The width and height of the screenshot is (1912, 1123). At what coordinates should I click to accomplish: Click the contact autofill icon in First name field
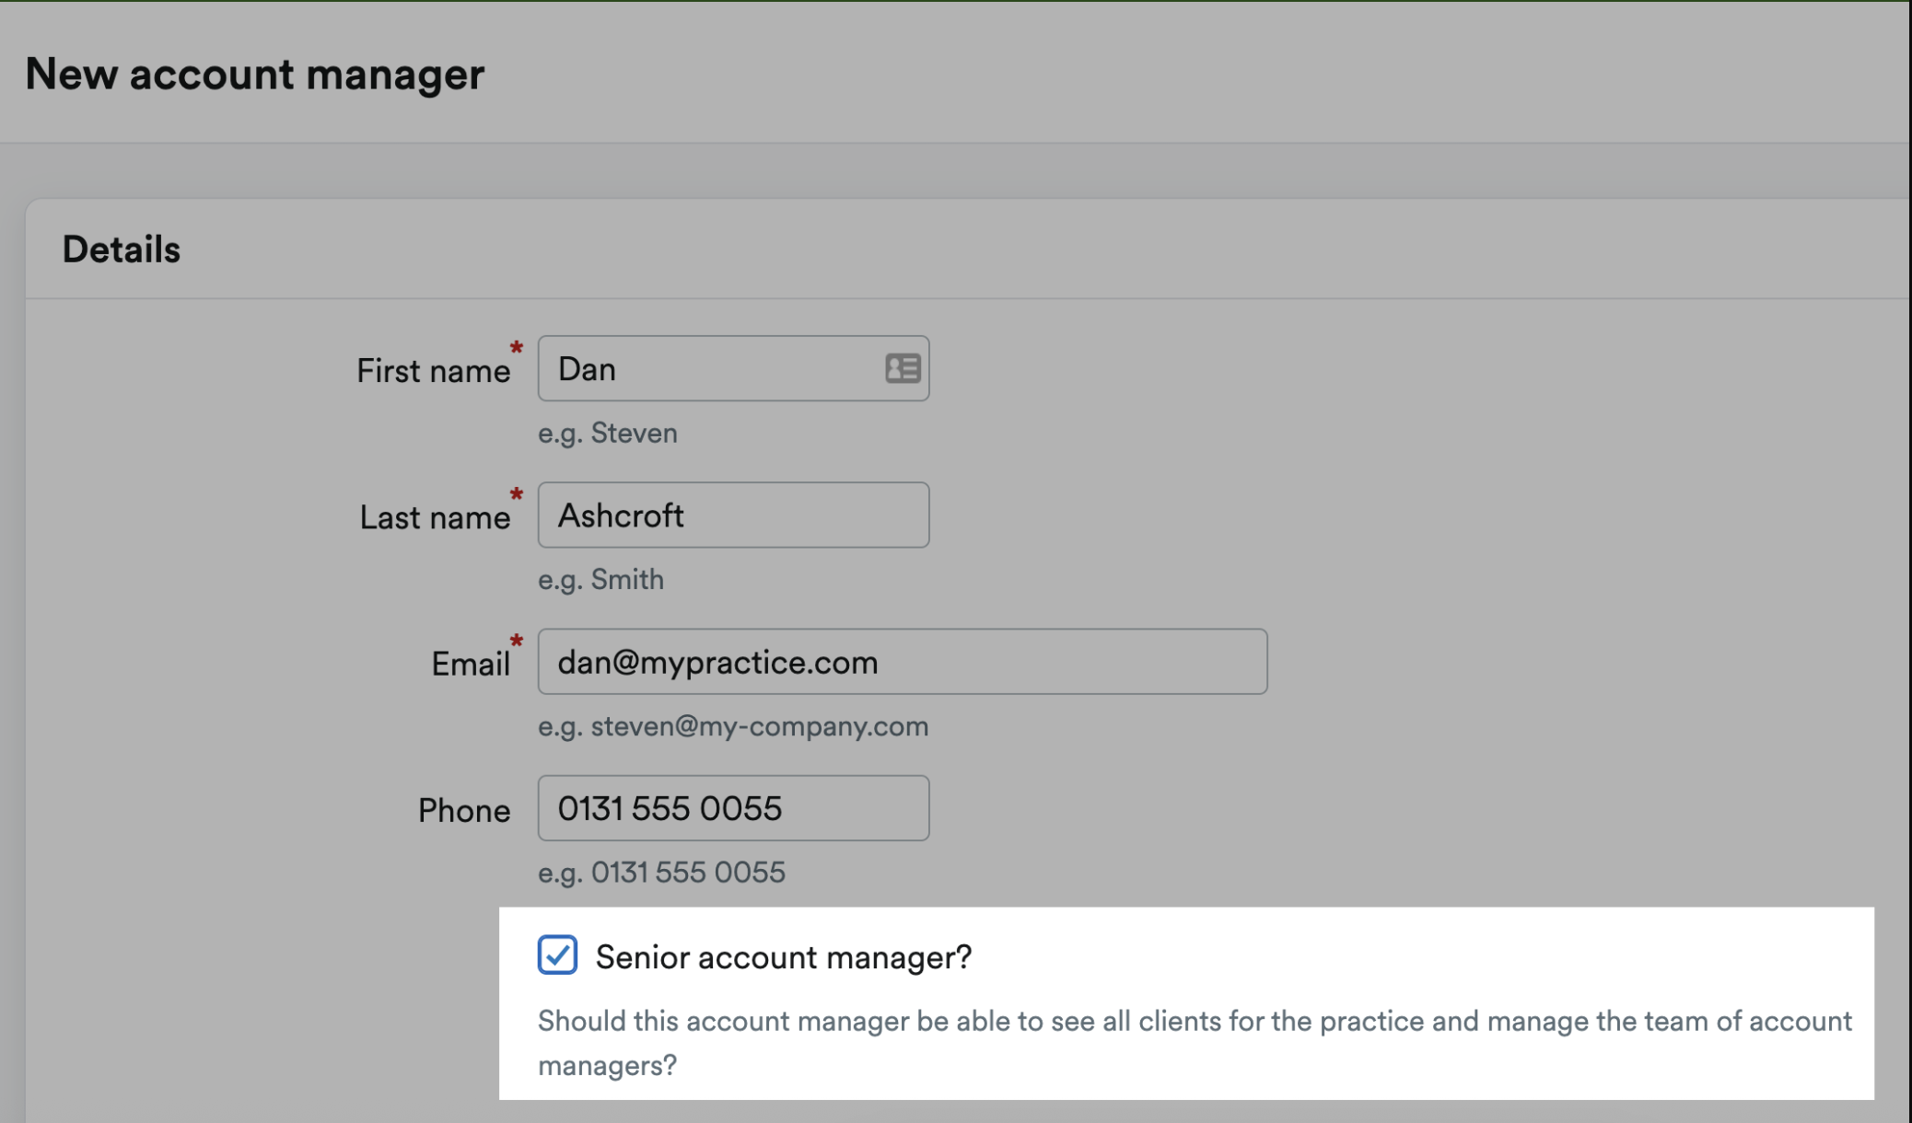(903, 368)
